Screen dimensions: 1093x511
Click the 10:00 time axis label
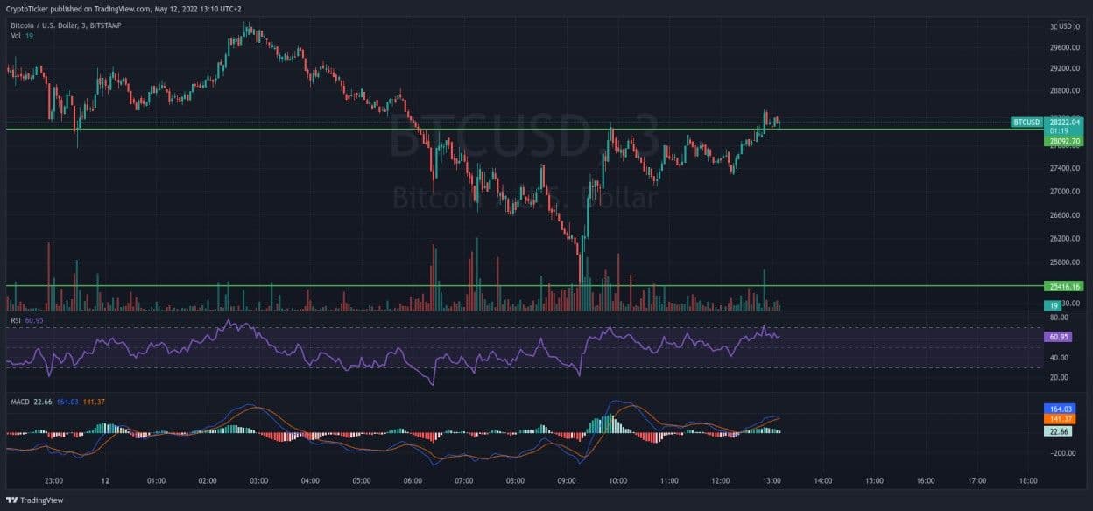coord(617,480)
